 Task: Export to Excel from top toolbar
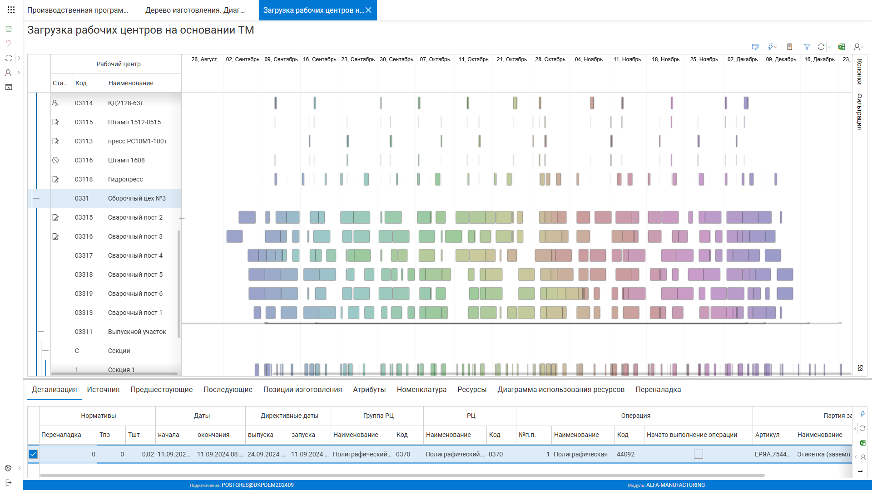click(842, 47)
